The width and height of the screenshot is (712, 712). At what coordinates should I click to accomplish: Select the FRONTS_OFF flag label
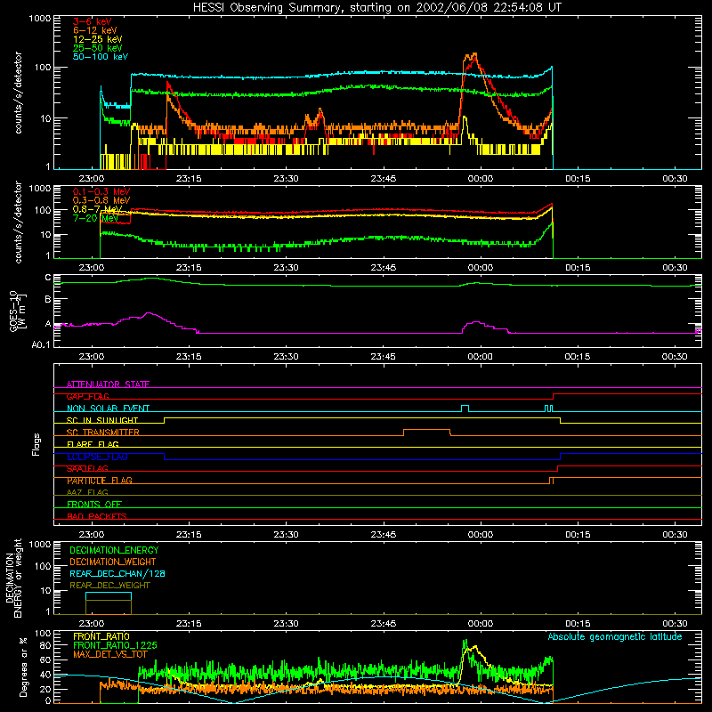[x=94, y=505]
